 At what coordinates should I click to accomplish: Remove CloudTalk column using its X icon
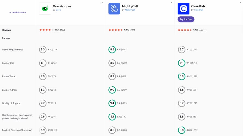coord(241,3)
